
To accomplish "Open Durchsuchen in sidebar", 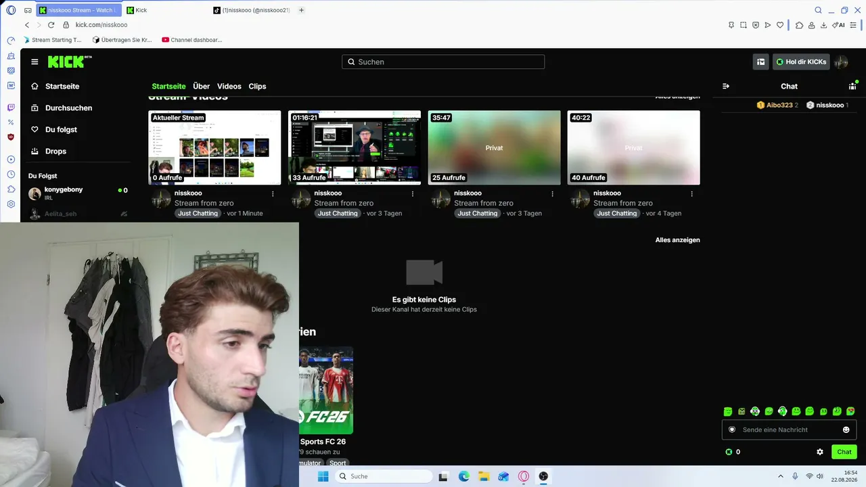I will [x=68, y=108].
